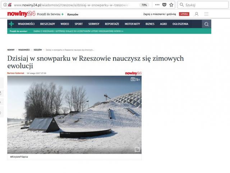Open the user account profile icon
This screenshot has width=230, height=173.
pyautogui.click(x=196, y=14)
